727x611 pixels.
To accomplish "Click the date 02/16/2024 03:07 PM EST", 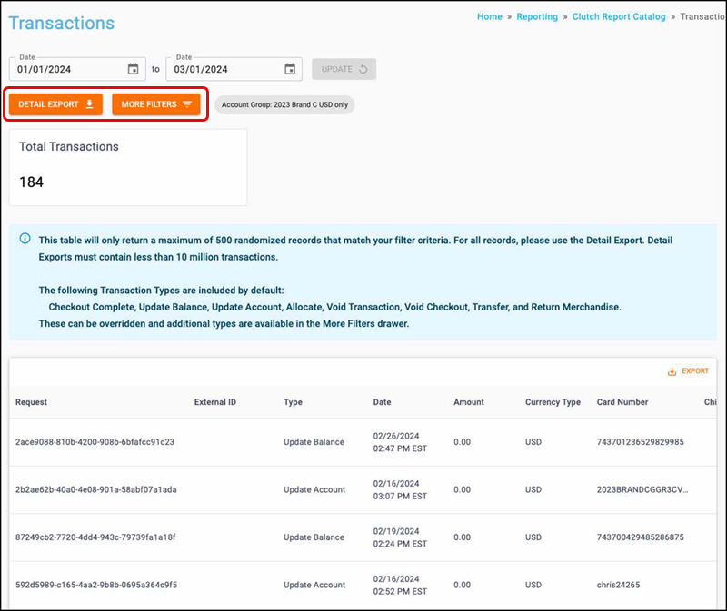I will [400, 490].
